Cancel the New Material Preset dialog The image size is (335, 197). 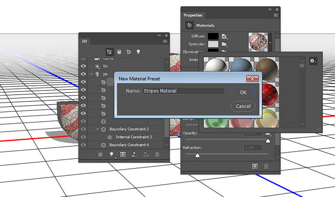pos(243,106)
